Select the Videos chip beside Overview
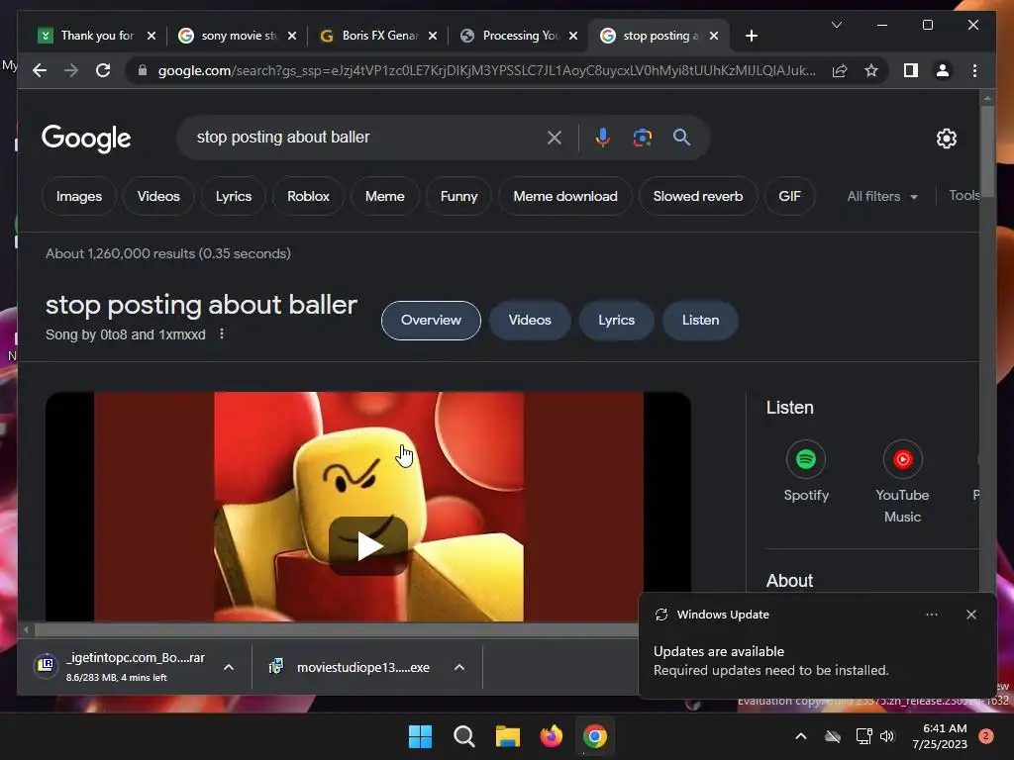Image resolution: width=1014 pixels, height=760 pixels. pos(530,320)
